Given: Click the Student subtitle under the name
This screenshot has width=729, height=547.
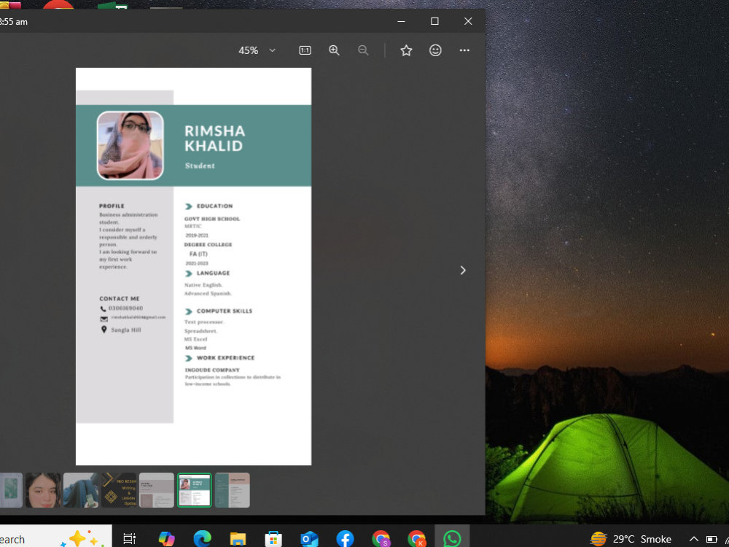Looking at the screenshot, I should click(200, 166).
